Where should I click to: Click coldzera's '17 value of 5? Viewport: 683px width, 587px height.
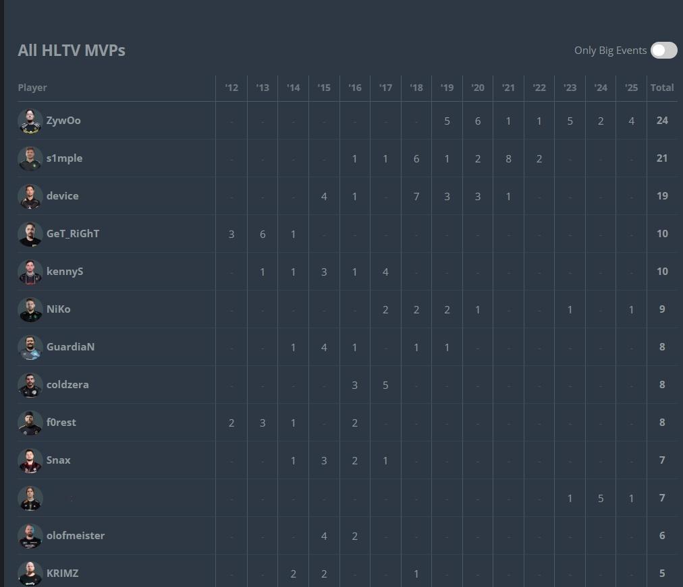pyautogui.click(x=385, y=385)
